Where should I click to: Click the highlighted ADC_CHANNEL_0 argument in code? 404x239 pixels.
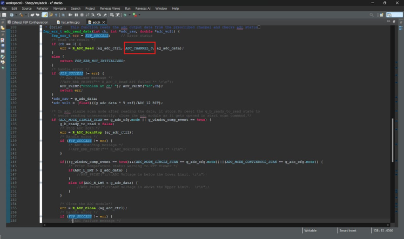(139, 49)
